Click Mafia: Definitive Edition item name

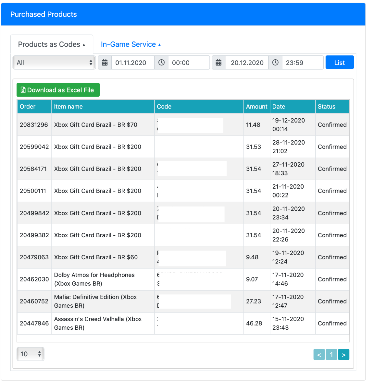tap(95, 301)
